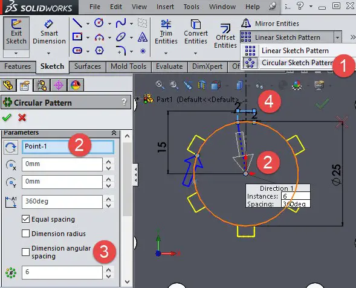Cancel sketch with canvas red X
This screenshot has height=288, width=356.
point(342,122)
